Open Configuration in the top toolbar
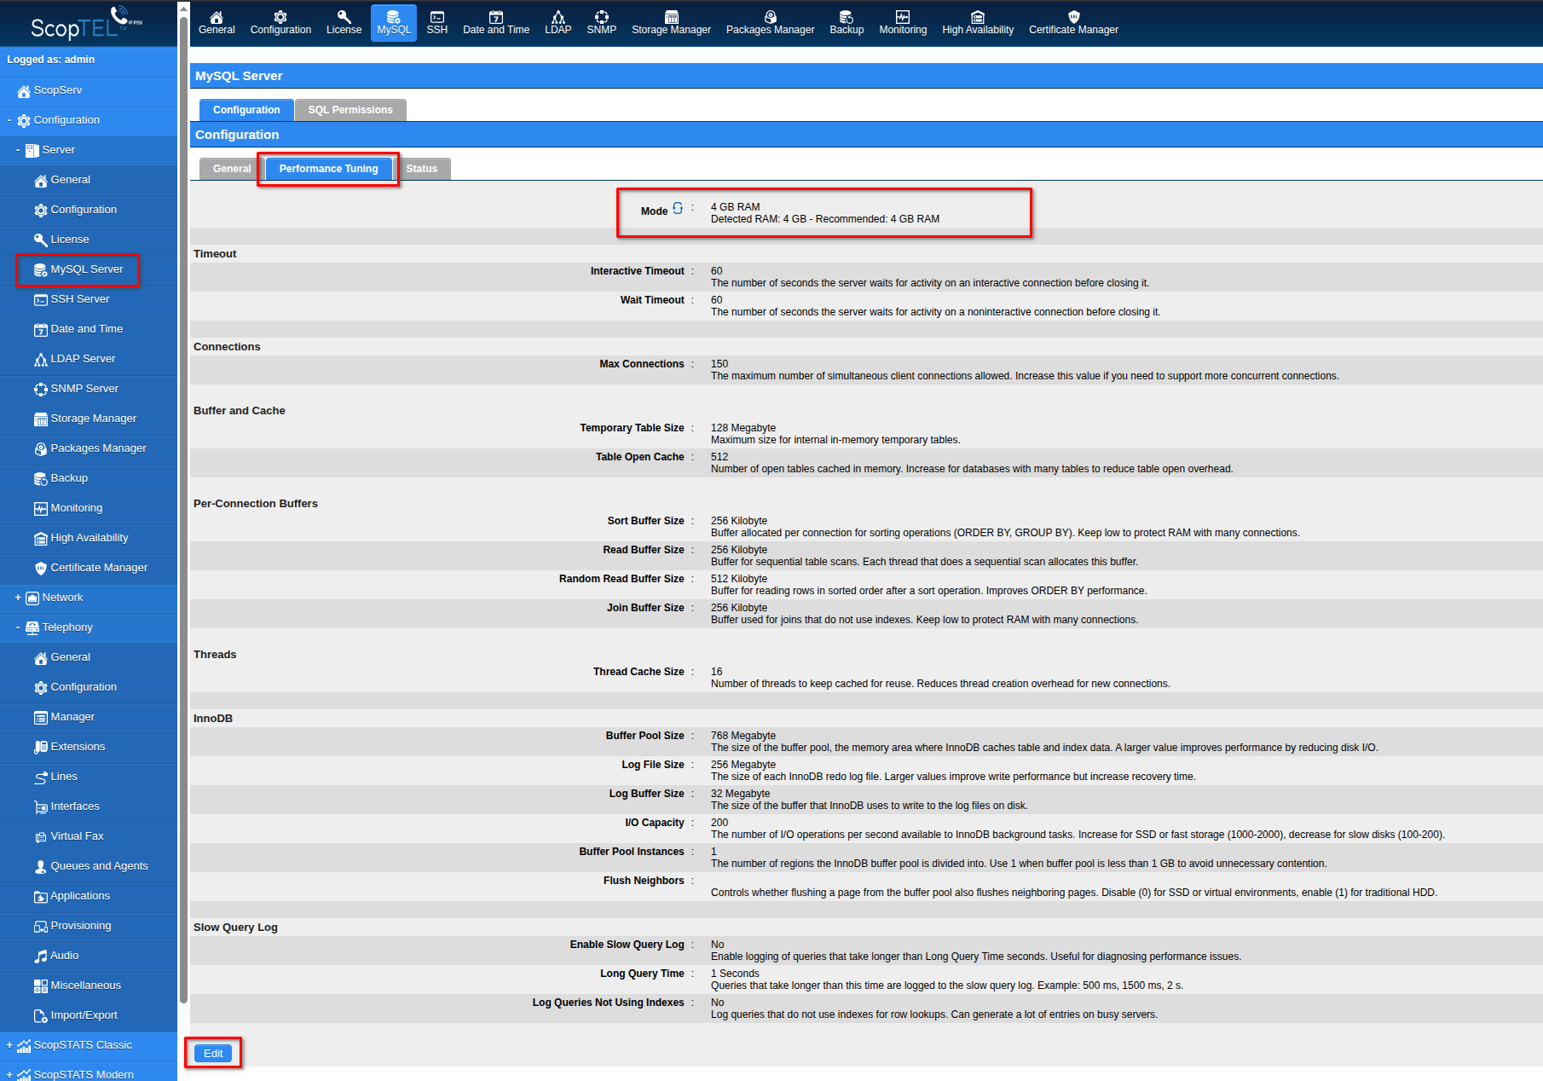 [280, 23]
